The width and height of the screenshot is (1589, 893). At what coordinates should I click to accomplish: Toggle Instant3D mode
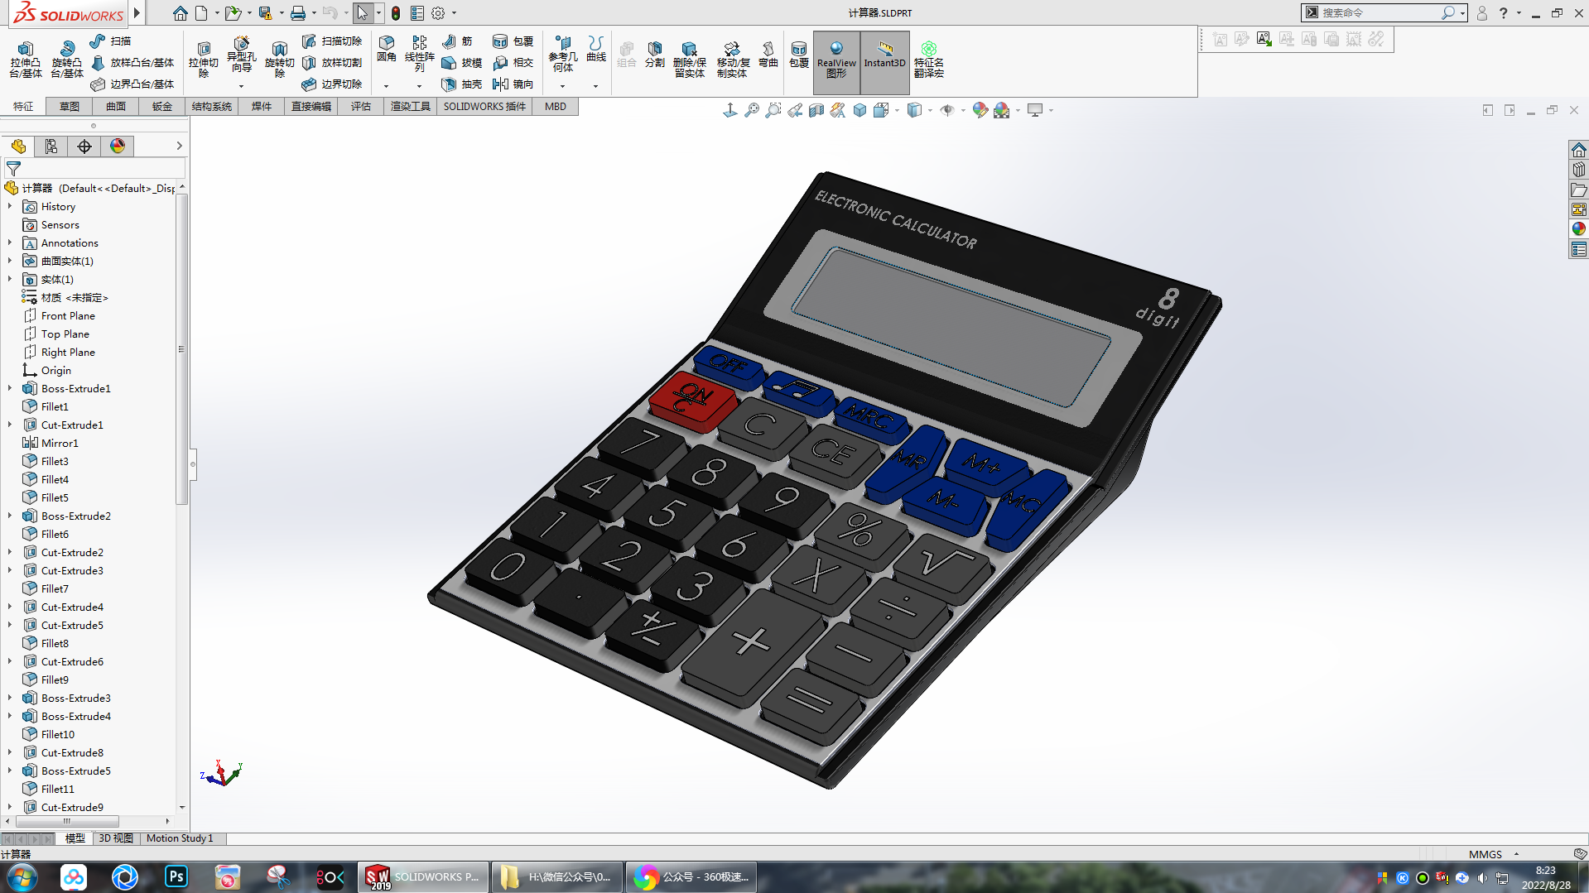pyautogui.click(x=884, y=62)
